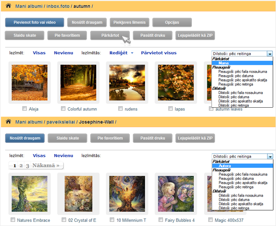Click Pie favorītiem in Josephine-Wall album
Screen dimensions: 276x226
(110, 138)
